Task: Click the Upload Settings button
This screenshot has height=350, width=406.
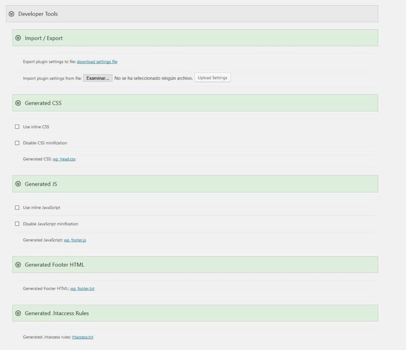Action: click(x=213, y=78)
